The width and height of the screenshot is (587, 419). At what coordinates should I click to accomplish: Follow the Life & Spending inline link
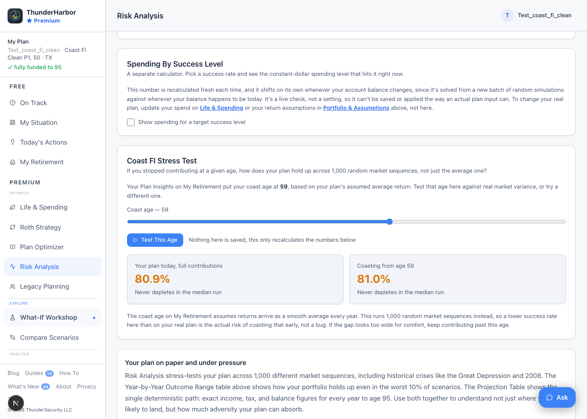(x=221, y=108)
